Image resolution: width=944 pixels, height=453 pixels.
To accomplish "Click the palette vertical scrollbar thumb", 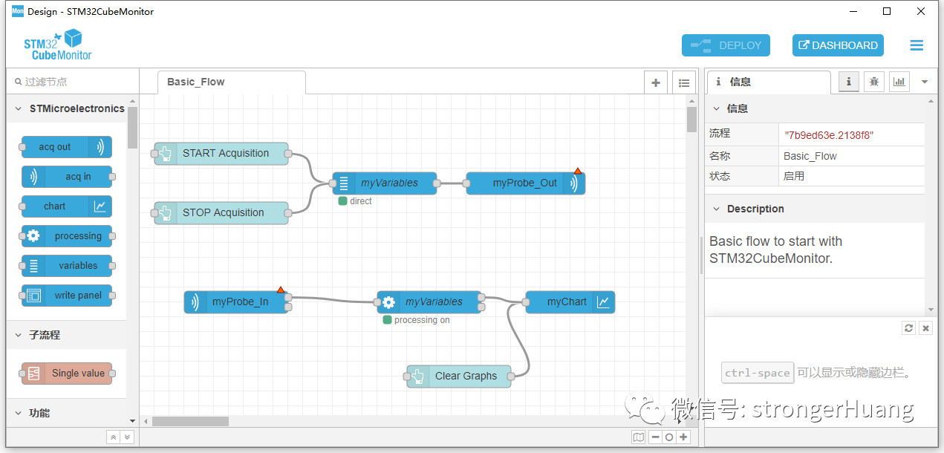I will click(132, 128).
